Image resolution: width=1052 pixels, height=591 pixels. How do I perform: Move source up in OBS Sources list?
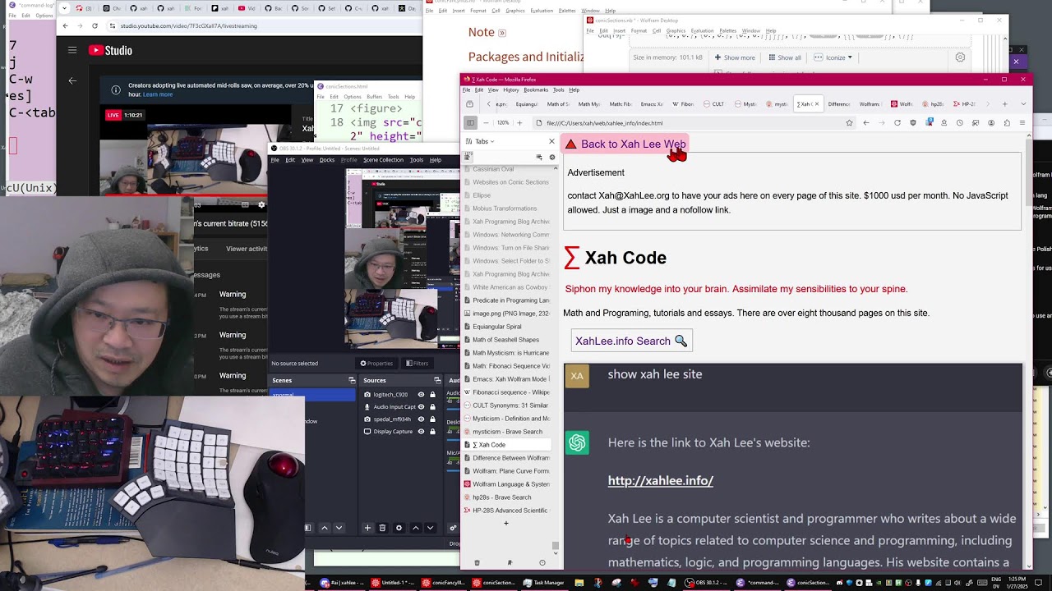coord(415,528)
